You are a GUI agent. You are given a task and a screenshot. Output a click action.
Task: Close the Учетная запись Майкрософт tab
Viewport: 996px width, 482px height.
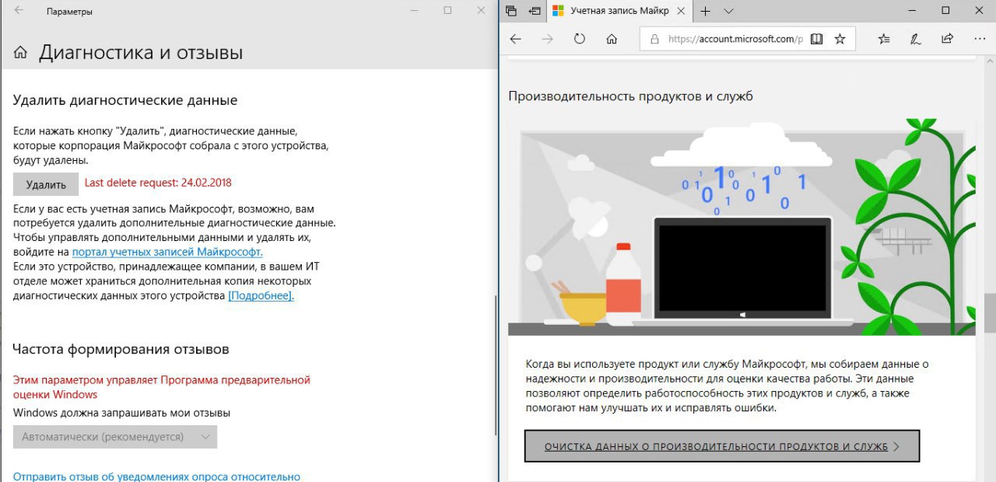pyautogui.click(x=682, y=11)
